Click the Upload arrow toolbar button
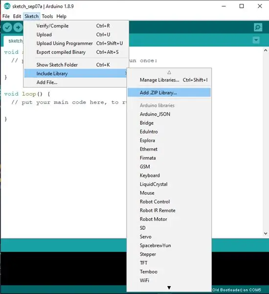 coord(18,27)
